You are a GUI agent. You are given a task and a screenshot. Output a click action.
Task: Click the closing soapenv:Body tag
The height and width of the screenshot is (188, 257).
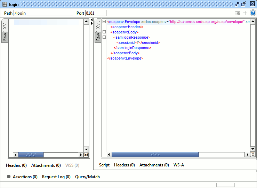click(125, 53)
